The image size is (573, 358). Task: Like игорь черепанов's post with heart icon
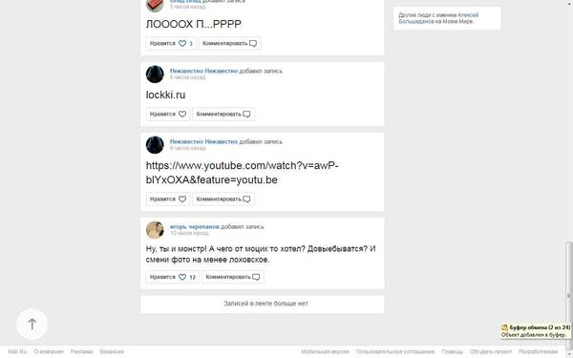pyautogui.click(x=182, y=277)
